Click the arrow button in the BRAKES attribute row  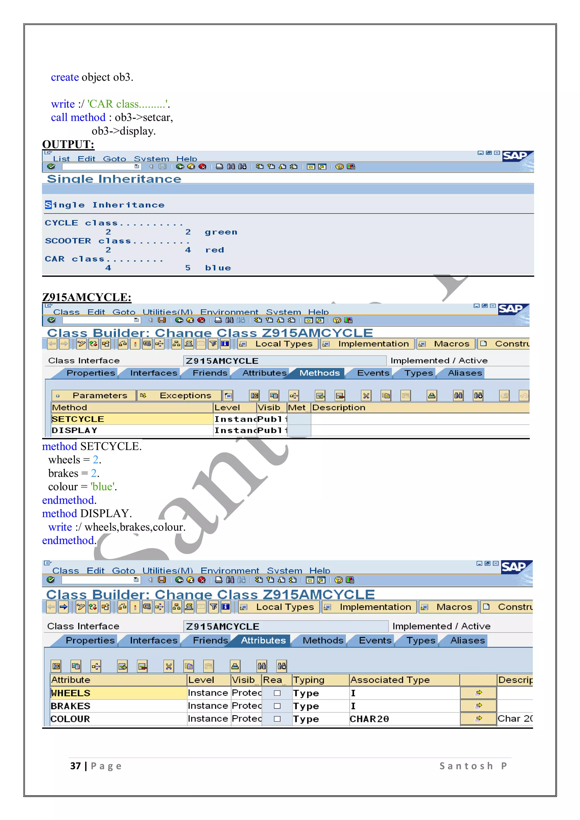click(479, 706)
